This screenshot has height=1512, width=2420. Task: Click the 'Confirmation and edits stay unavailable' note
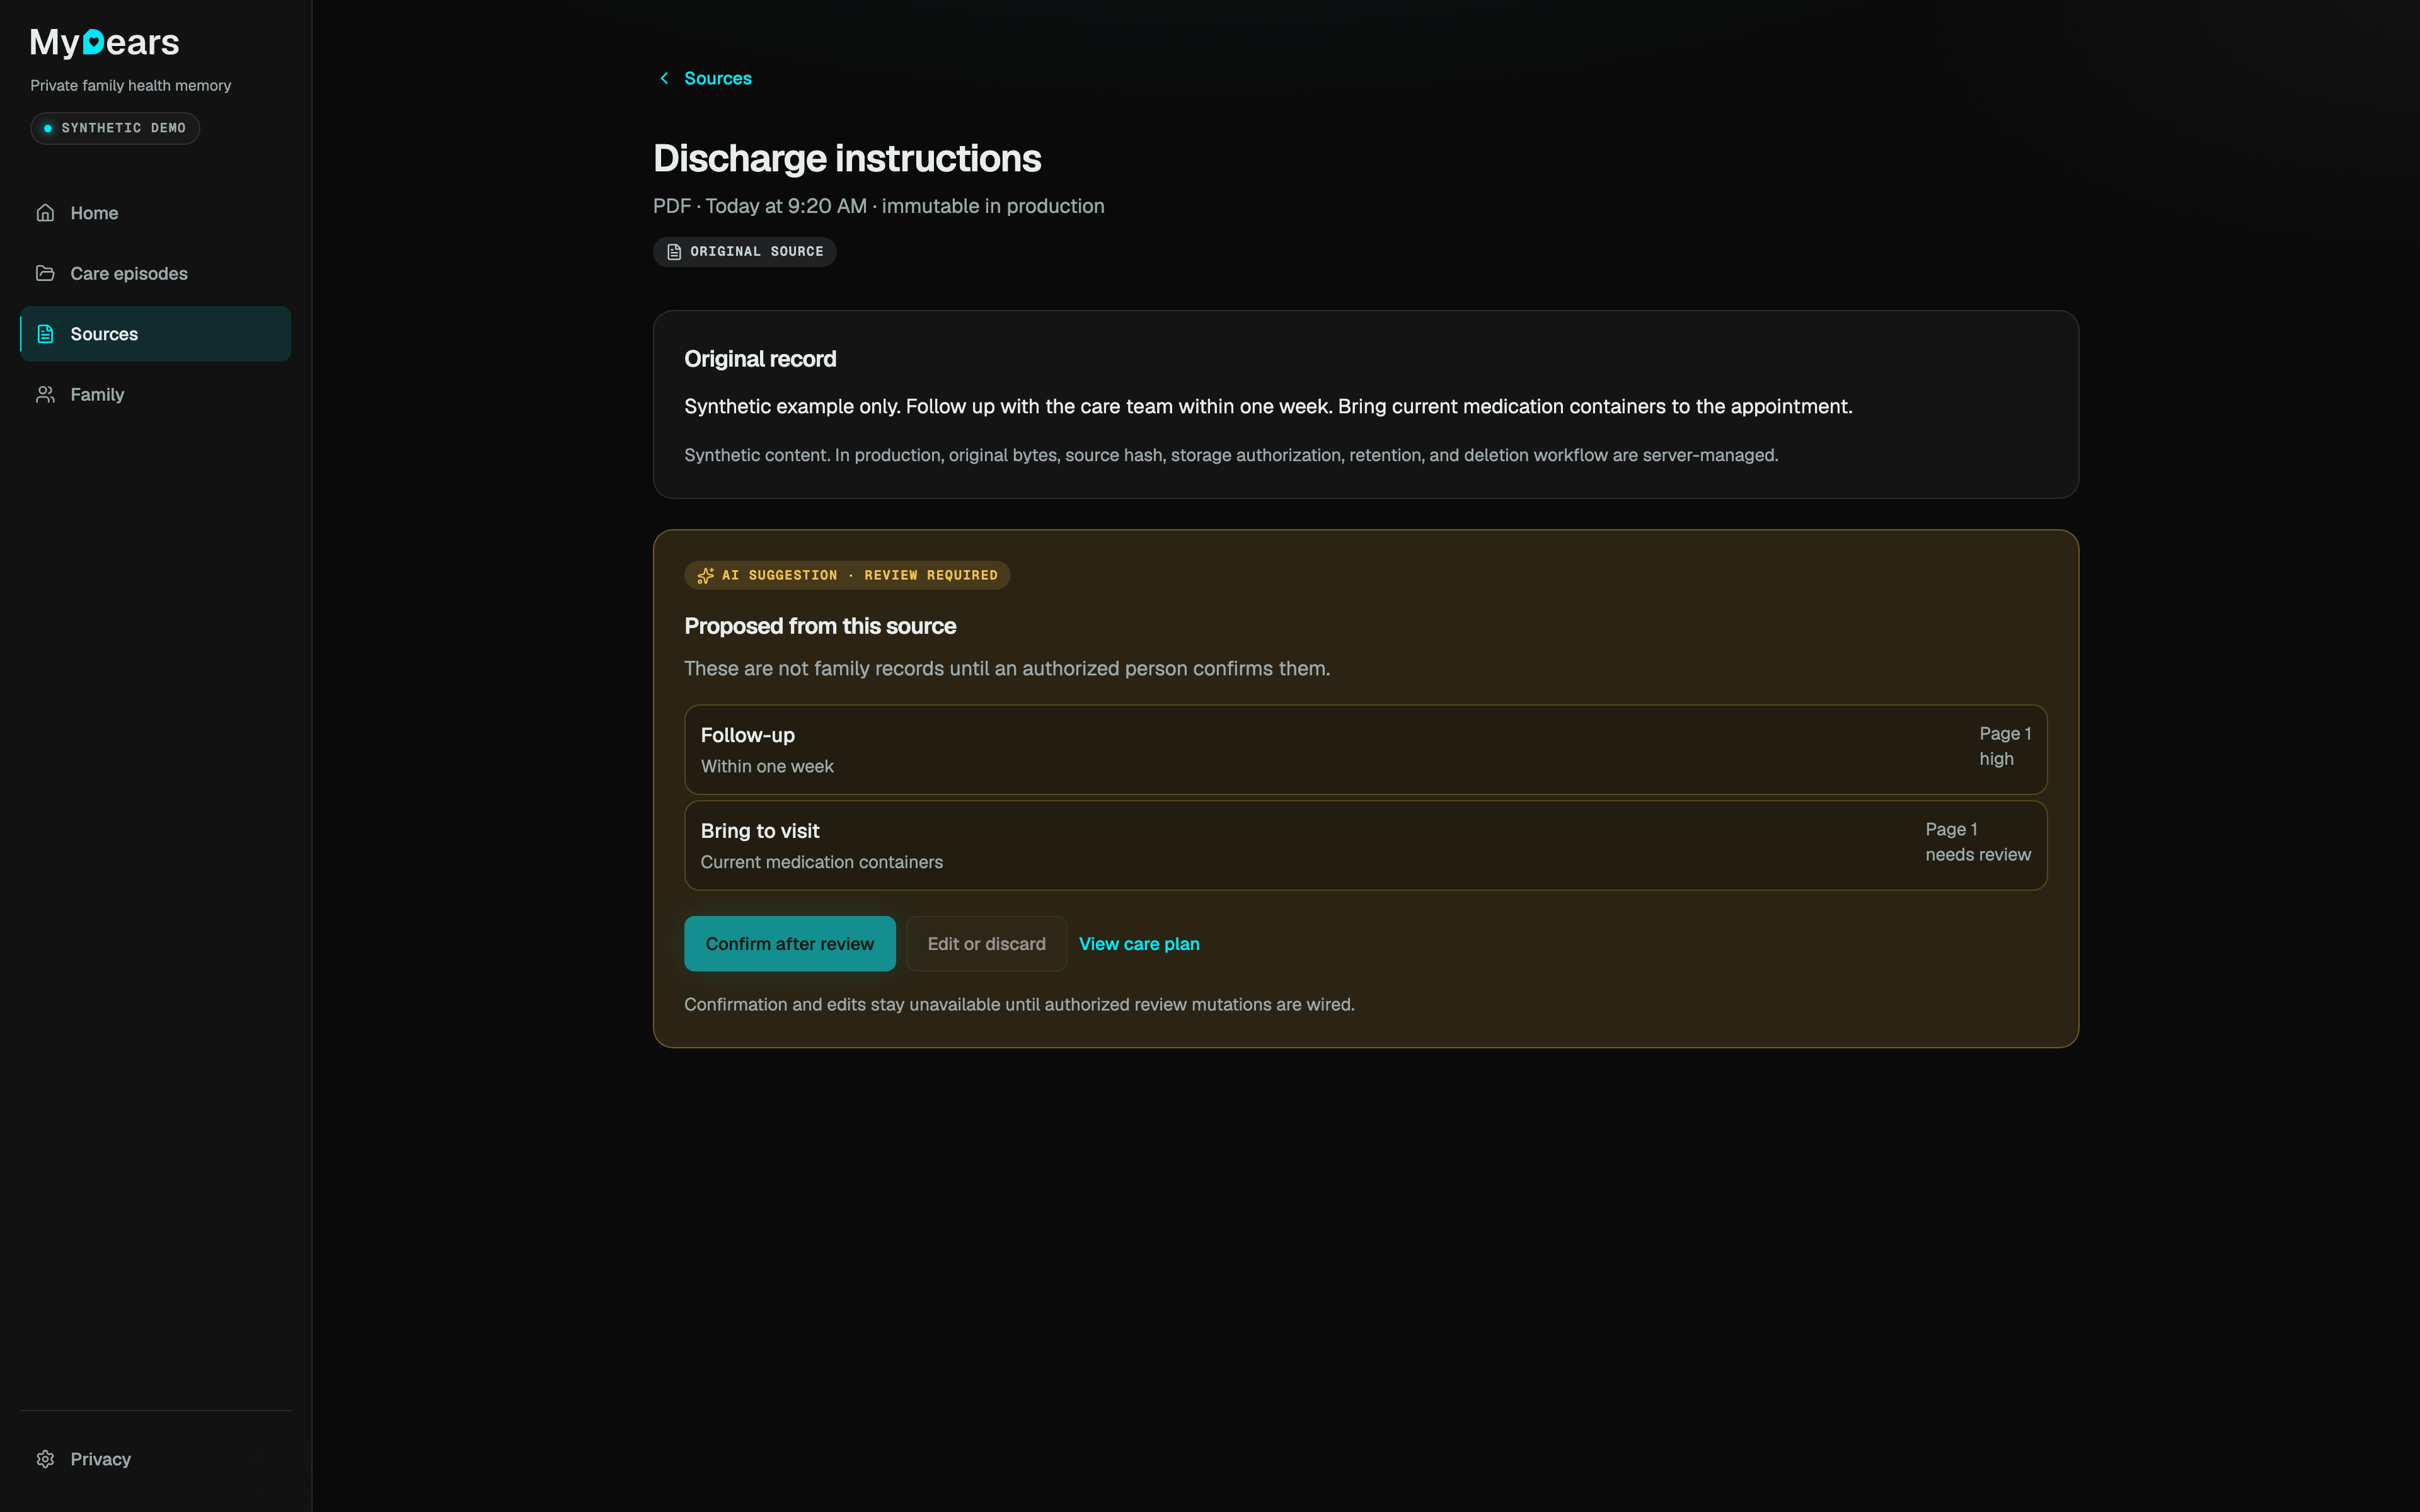[1018, 1004]
